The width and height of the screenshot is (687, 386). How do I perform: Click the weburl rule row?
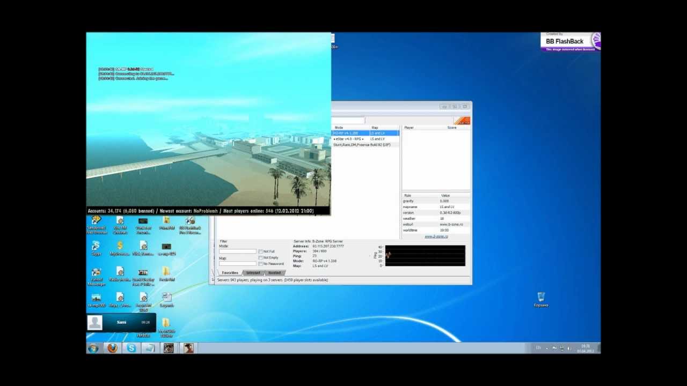tap(436, 225)
